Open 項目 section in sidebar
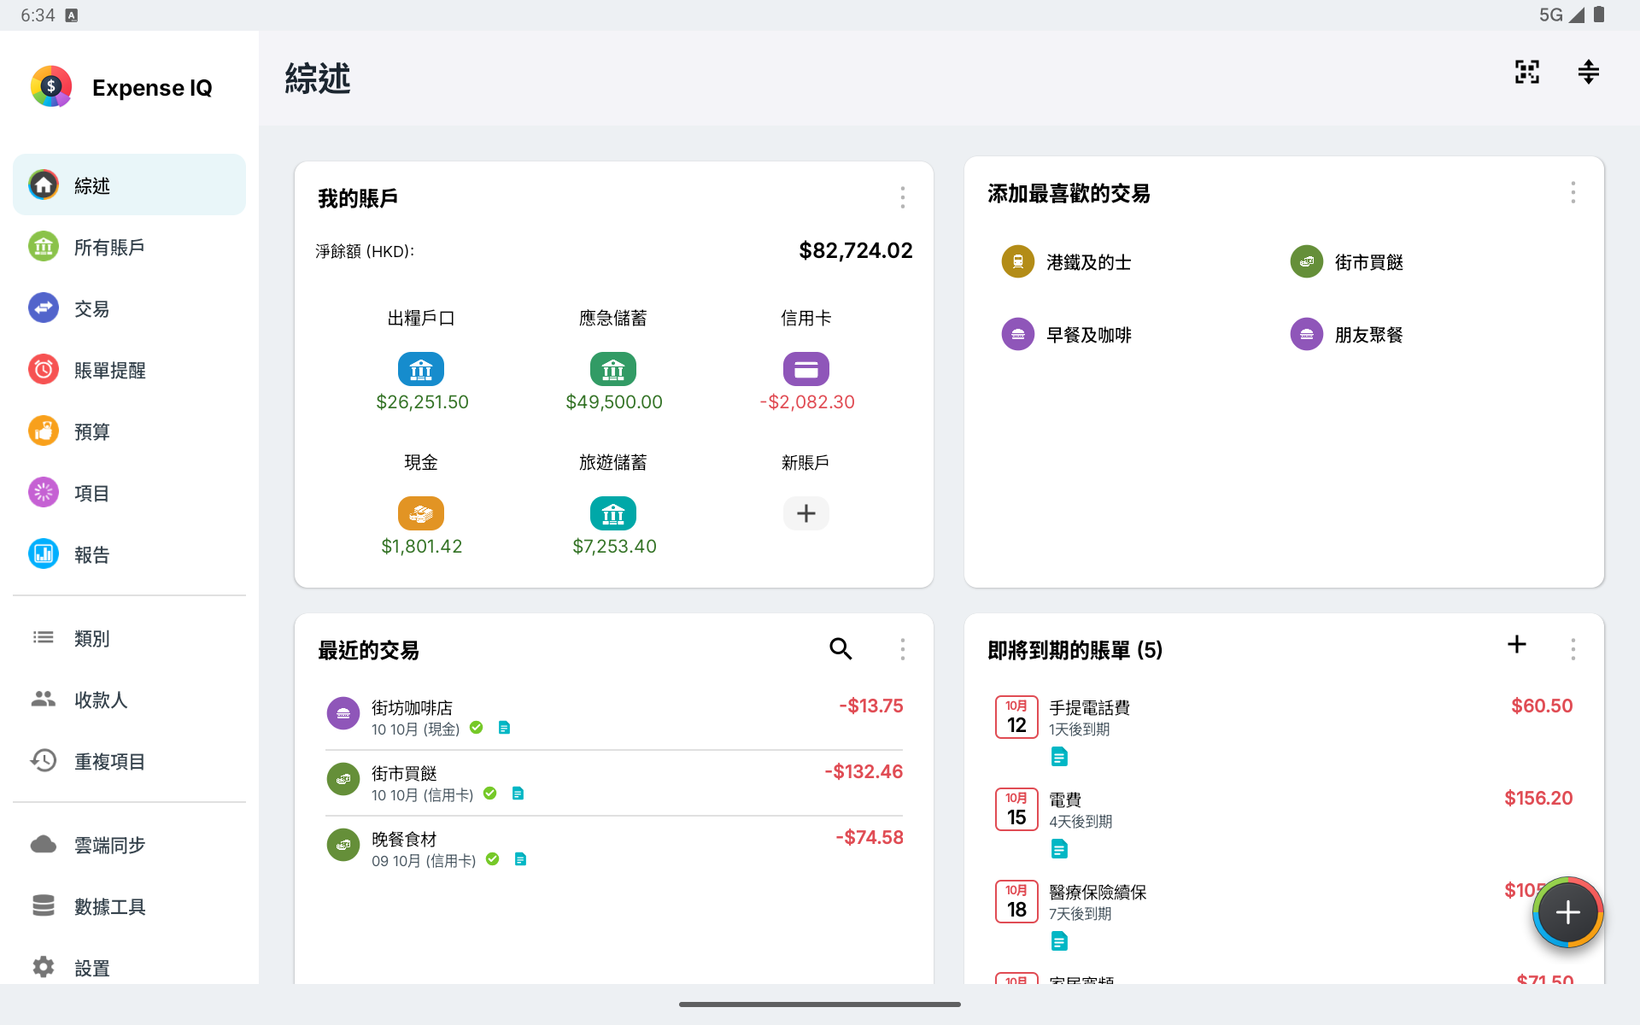This screenshot has width=1640, height=1025. (129, 493)
